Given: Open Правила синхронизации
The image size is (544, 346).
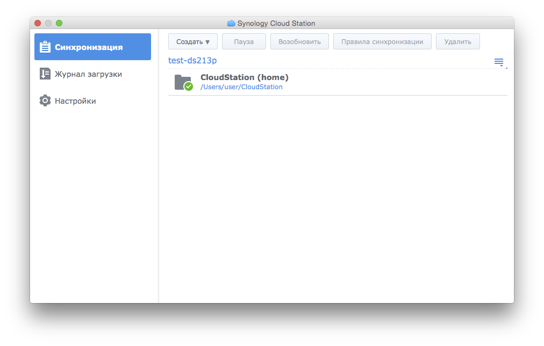Looking at the screenshot, I should pos(382,41).
